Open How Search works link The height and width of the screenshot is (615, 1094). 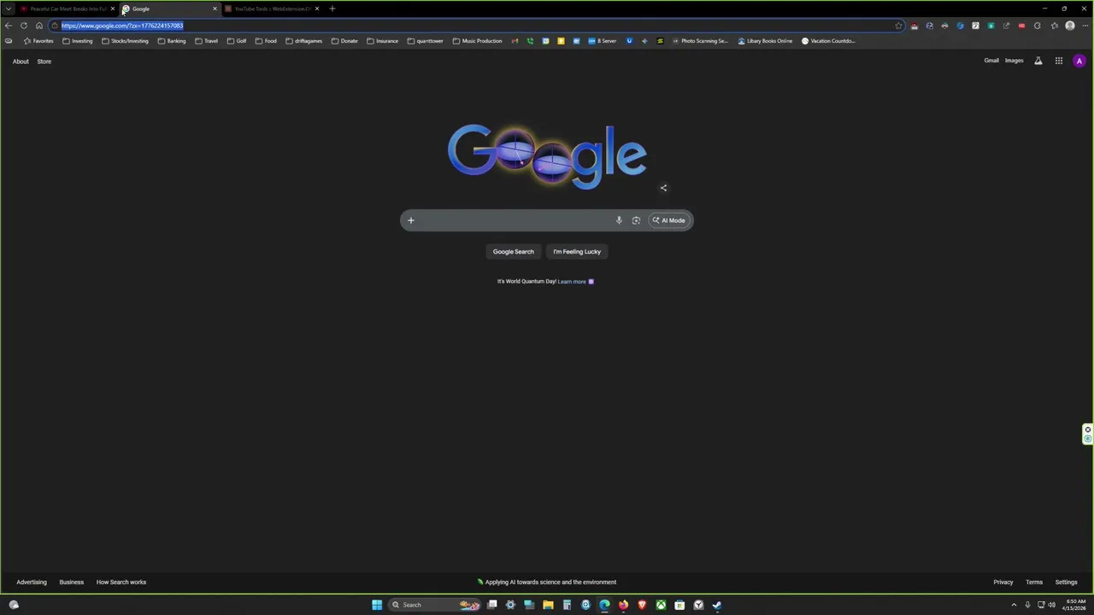(121, 583)
